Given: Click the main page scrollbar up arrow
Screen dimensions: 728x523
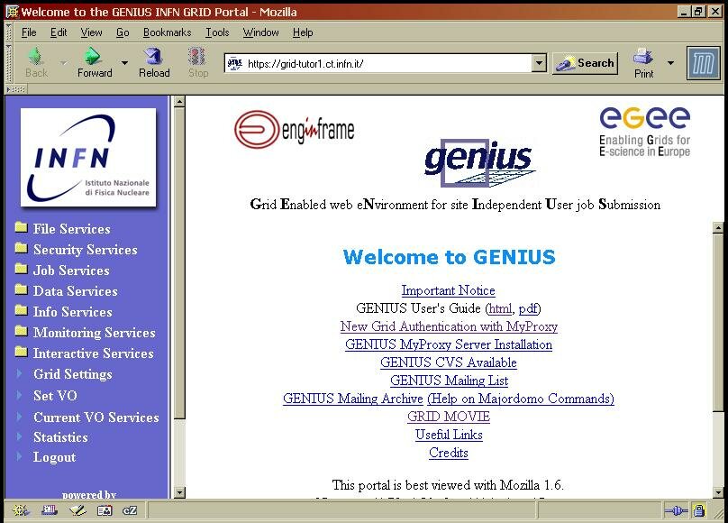Looking at the screenshot, I should [718, 227].
